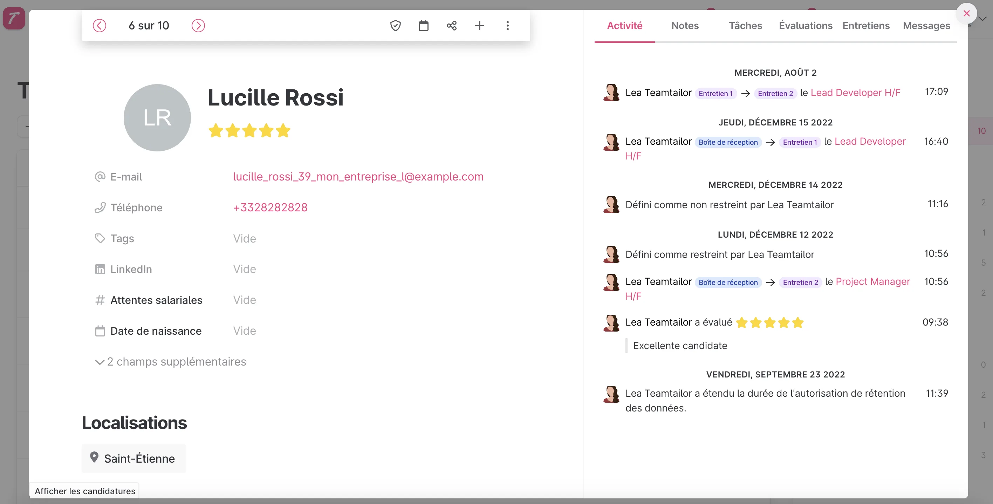Open the Tâches tab

coord(746,26)
